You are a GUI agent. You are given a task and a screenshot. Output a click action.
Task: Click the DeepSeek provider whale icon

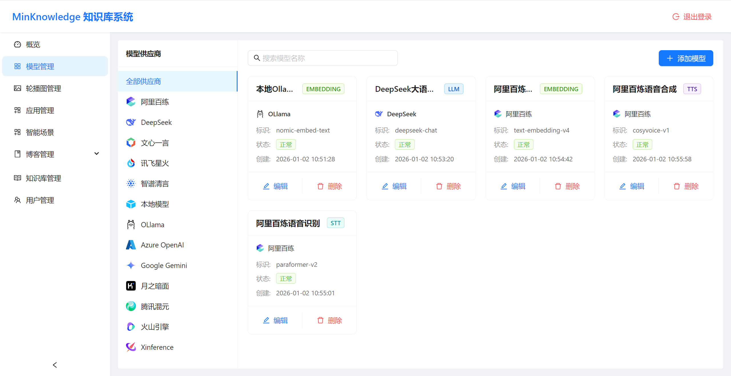[x=131, y=122]
